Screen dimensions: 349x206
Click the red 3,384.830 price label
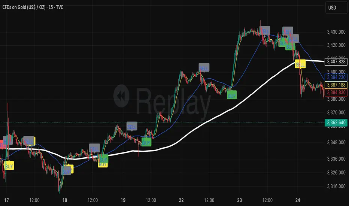pyautogui.click(x=336, y=93)
